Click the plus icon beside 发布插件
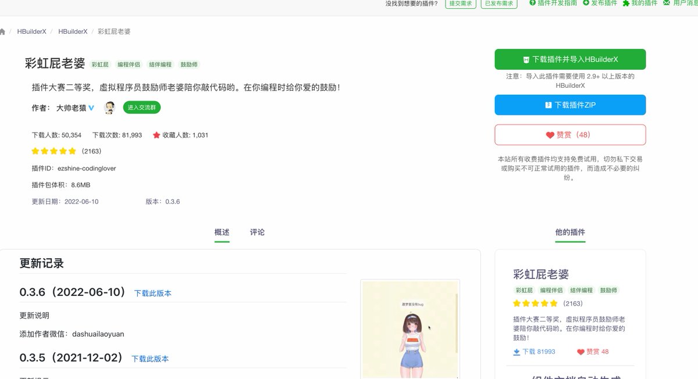This screenshot has height=379, width=698. coord(586,3)
